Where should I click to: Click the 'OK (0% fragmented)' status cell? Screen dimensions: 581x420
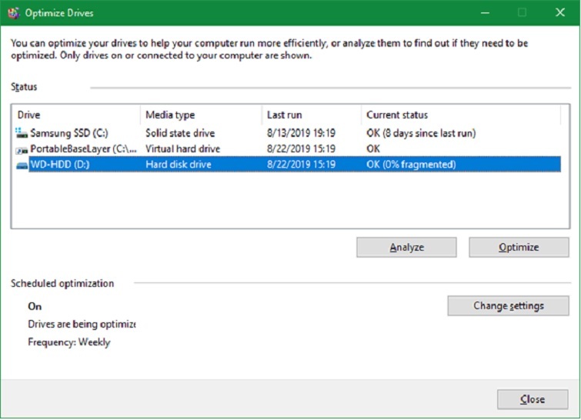411,164
